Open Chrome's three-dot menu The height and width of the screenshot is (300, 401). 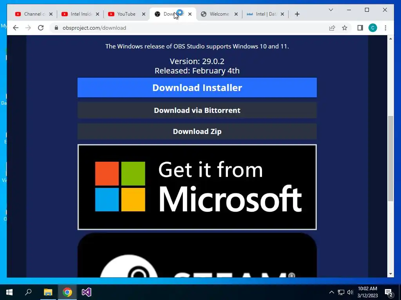(x=385, y=28)
